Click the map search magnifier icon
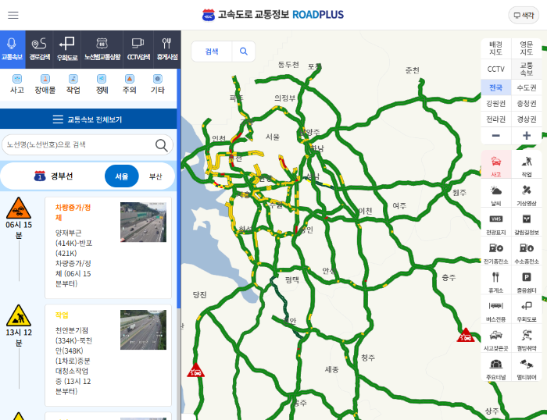This screenshot has width=547, height=420. (x=244, y=52)
